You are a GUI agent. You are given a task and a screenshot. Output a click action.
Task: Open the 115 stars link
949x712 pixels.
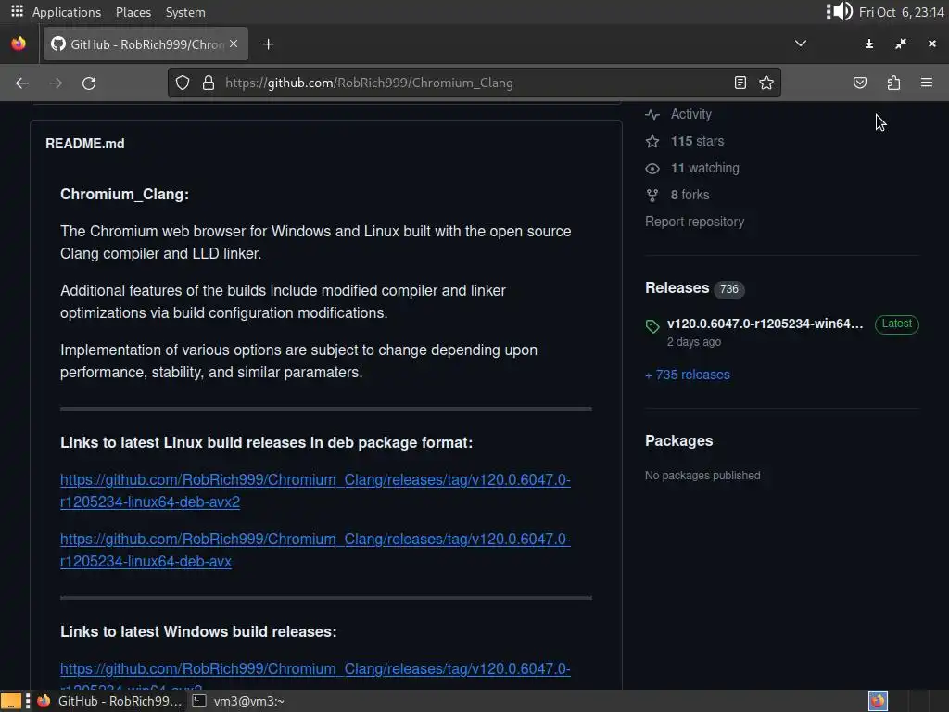coord(697,141)
